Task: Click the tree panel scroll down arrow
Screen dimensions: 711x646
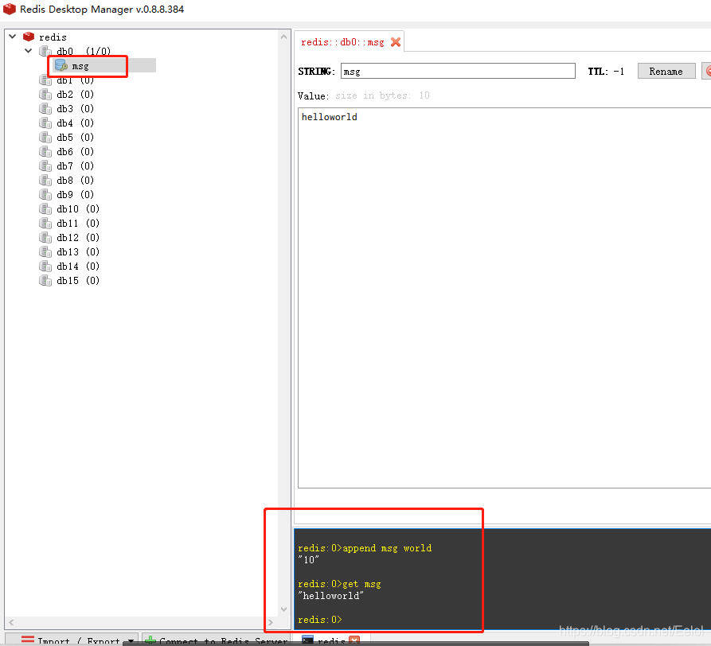Action: pos(284,609)
